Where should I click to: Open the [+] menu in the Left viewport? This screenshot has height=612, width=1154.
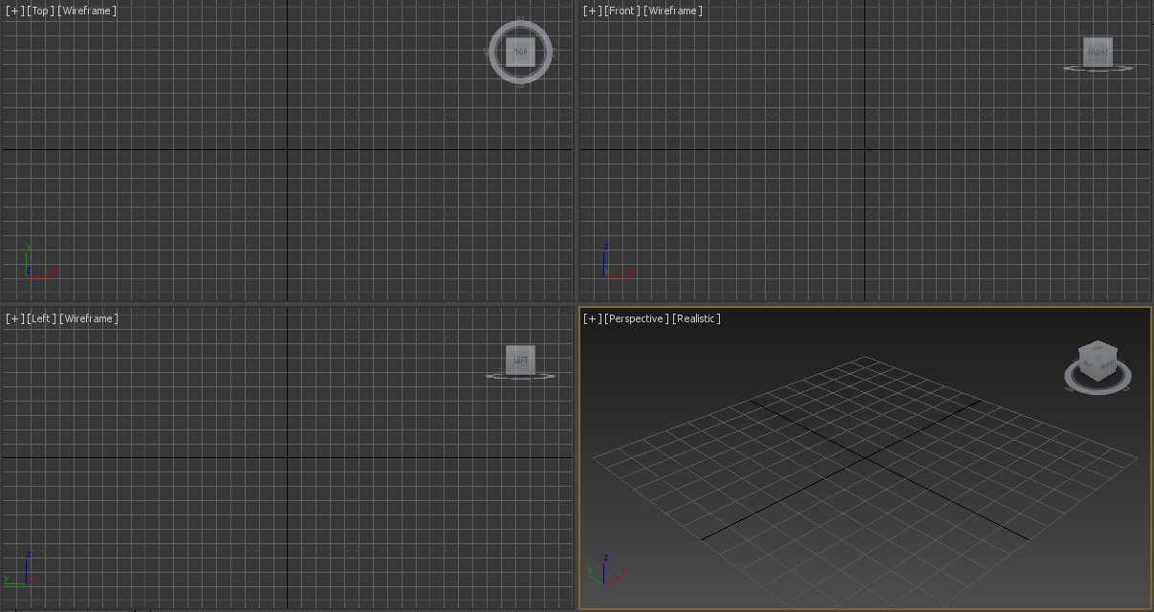14,318
